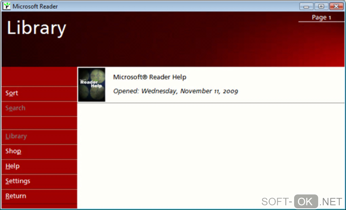Open Help from the sidebar
Viewport: 346px width, 210px height.
tap(39, 167)
